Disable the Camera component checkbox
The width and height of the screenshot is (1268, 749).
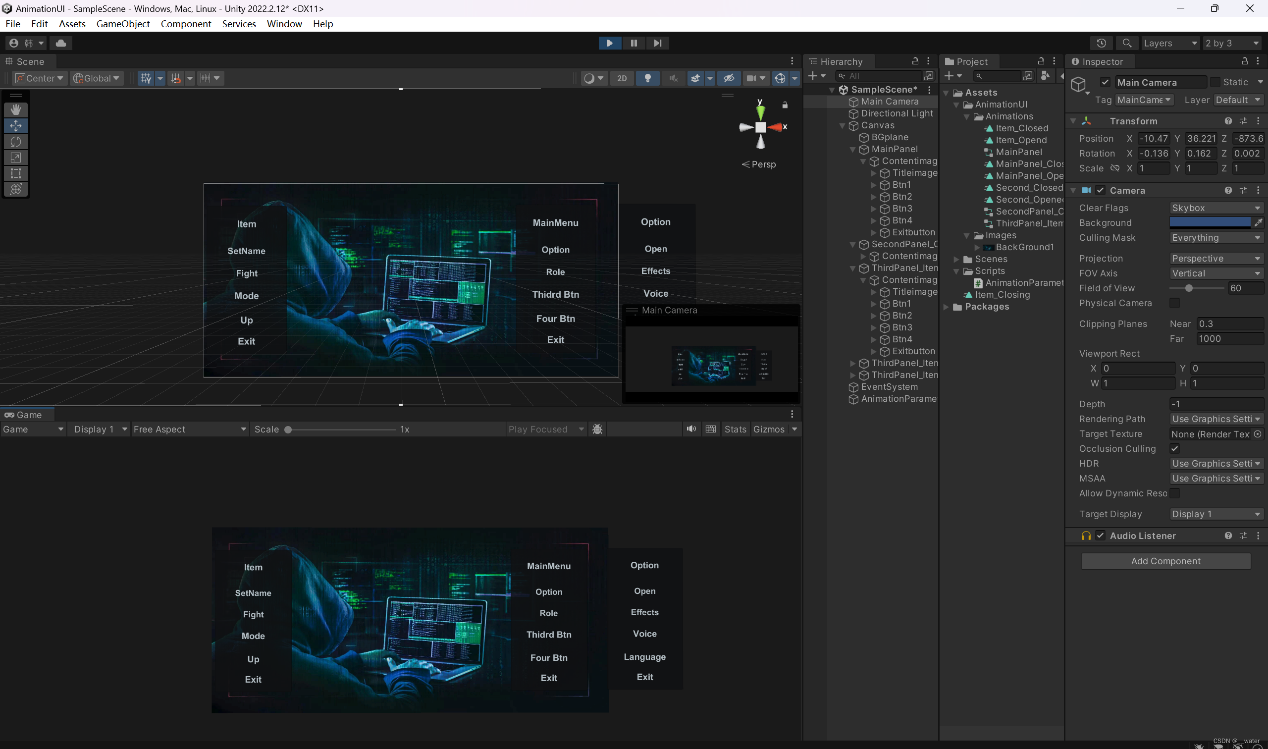[x=1101, y=190]
